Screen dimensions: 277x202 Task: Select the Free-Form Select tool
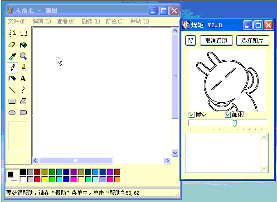(x=12, y=34)
